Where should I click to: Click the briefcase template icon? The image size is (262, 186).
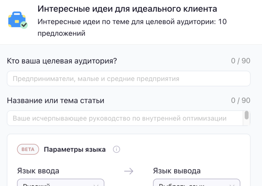18,20
